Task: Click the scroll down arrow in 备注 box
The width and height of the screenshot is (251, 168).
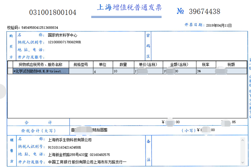Action: tap(242, 162)
